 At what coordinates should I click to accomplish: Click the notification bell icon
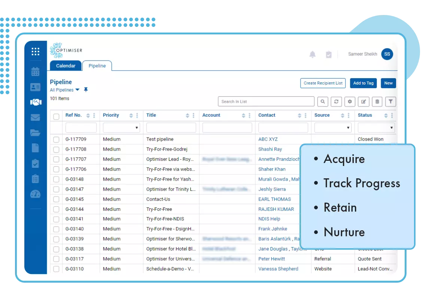313,55
